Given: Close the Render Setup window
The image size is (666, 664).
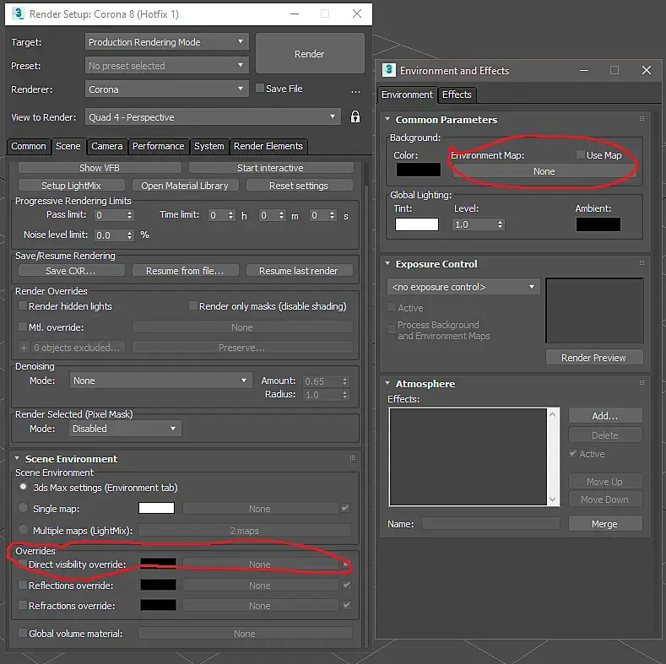Looking at the screenshot, I should pyautogui.click(x=357, y=13).
